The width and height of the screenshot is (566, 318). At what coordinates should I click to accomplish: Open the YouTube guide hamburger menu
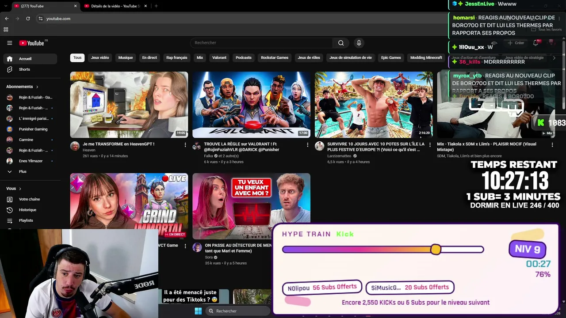pyautogui.click(x=9, y=43)
